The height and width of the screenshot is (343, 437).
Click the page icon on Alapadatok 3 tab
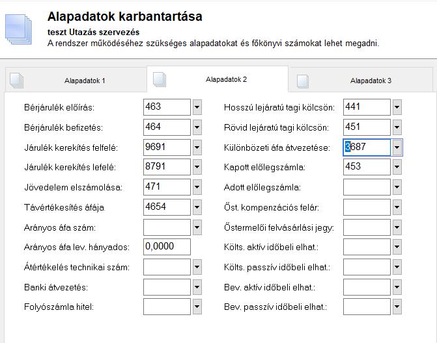pyautogui.click(x=302, y=81)
